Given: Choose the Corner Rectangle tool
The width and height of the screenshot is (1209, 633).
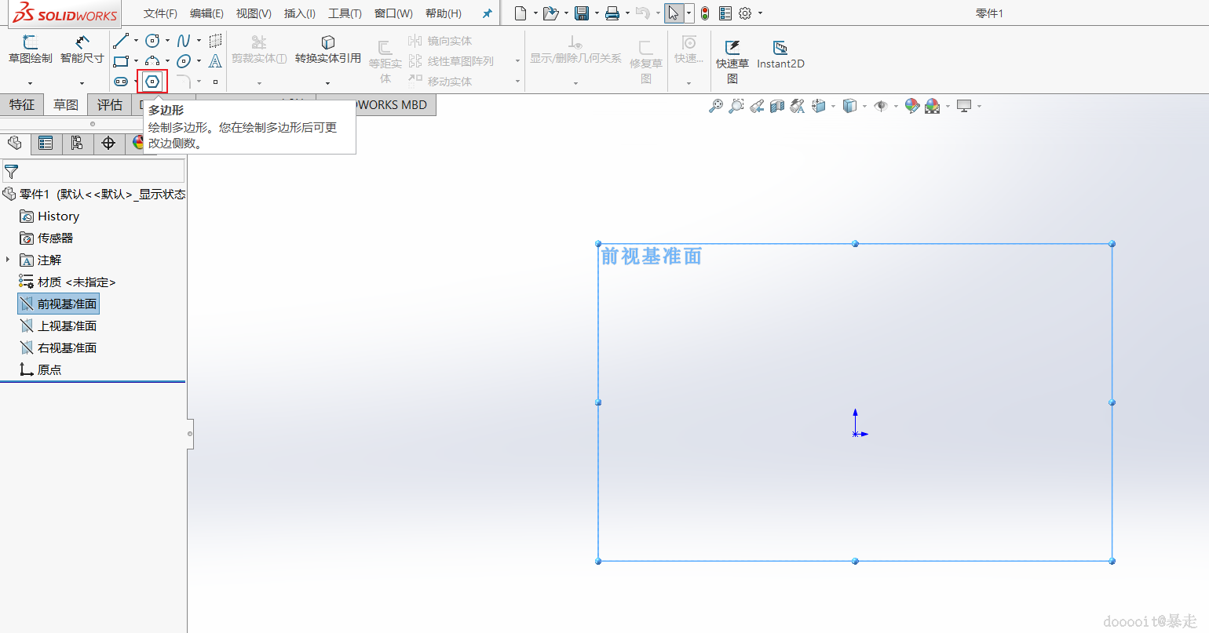Looking at the screenshot, I should pos(121,61).
